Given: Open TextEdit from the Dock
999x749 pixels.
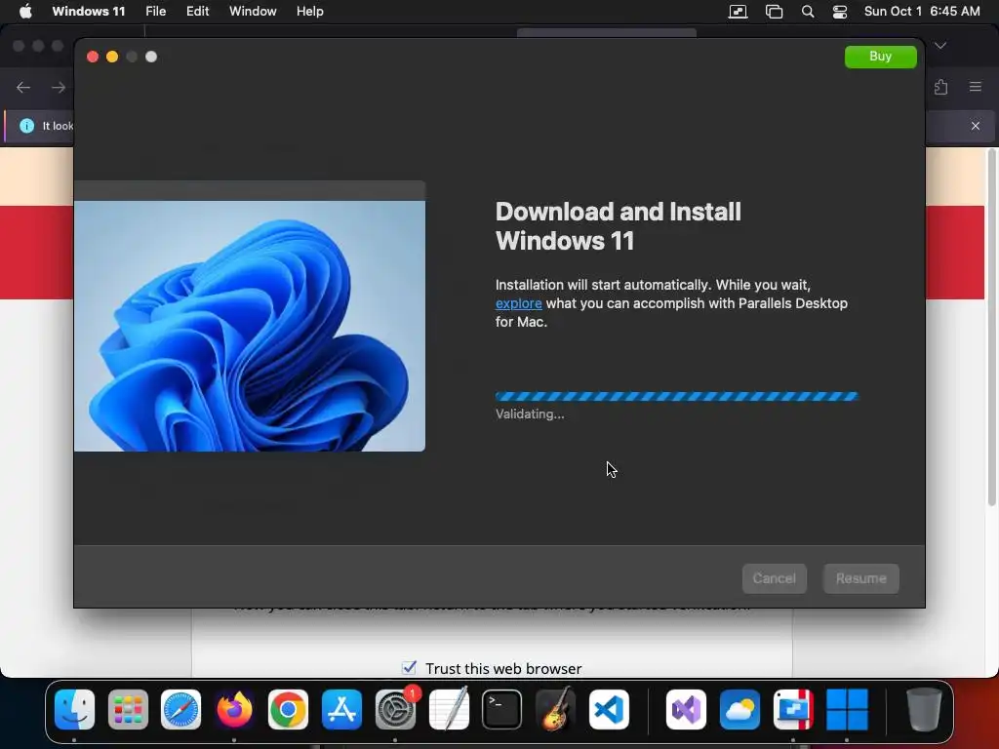Looking at the screenshot, I should point(449,709).
